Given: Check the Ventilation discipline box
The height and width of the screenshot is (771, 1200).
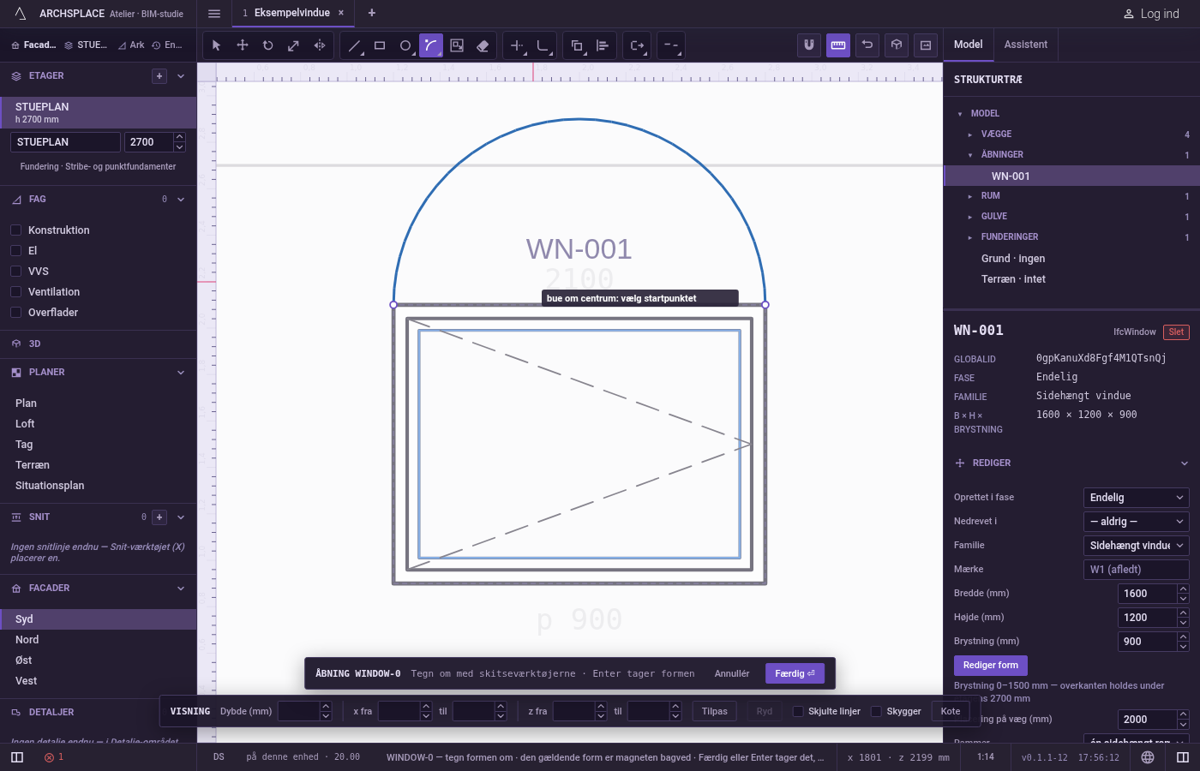Looking at the screenshot, I should click(15, 292).
